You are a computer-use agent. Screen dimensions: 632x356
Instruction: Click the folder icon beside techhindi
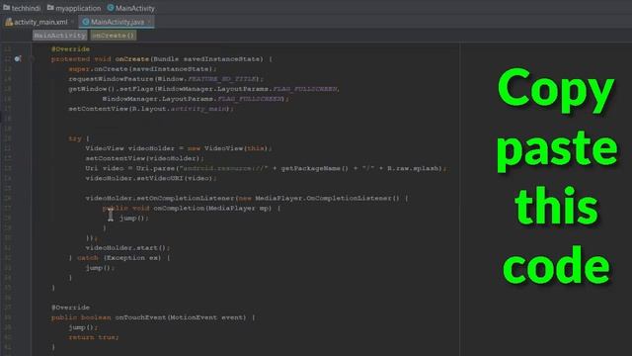point(6,8)
